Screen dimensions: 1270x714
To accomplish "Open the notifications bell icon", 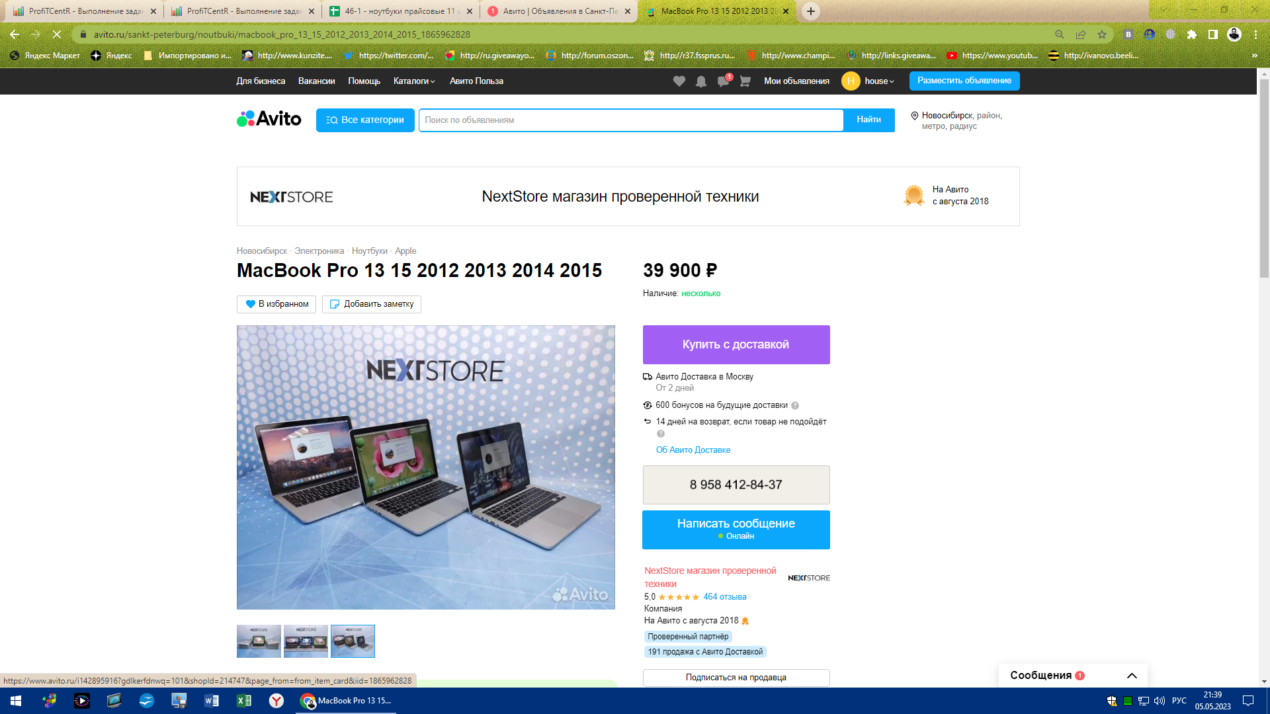I will coord(701,81).
